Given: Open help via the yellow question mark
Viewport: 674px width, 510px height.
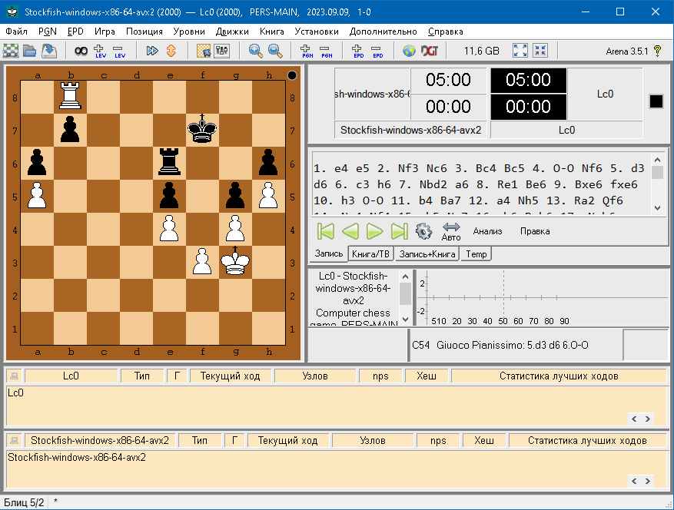Looking at the screenshot, I should 657,51.
